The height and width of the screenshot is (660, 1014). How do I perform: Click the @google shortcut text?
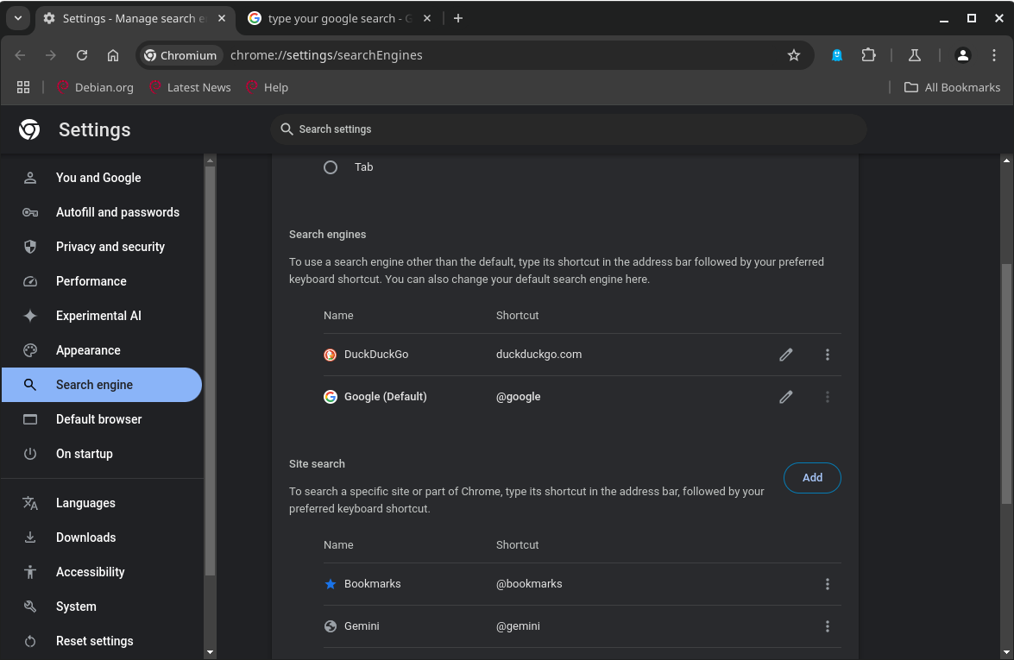pyautogui.click(x=518, y=397)
